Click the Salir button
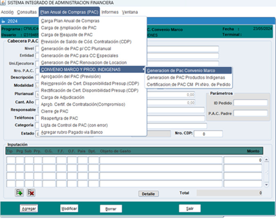This screenshot has width=276, height=220. (x=190, y=209)
